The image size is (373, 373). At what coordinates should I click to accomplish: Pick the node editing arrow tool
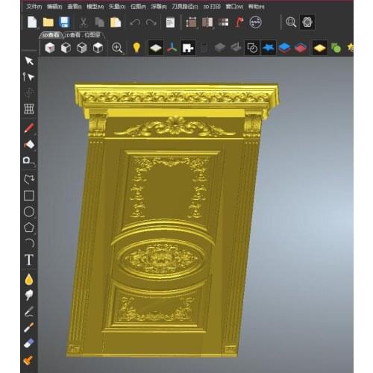tap(29, 77)
